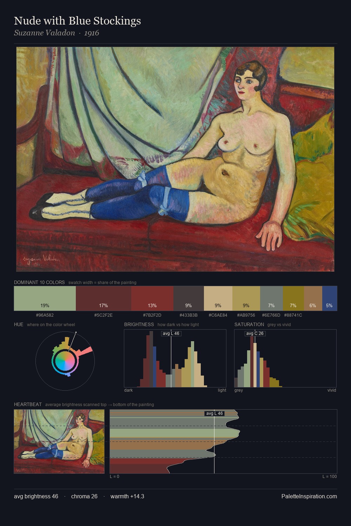
Task: Click the 'vivid' axis label under Saturation
Action: tap(332, 390)
